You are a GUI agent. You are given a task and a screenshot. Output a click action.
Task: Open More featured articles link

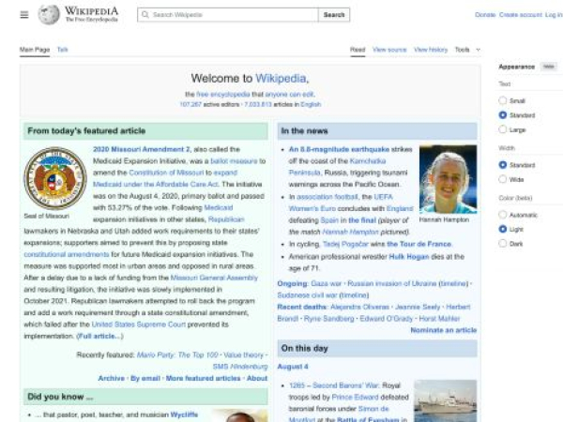coord(204,378)
